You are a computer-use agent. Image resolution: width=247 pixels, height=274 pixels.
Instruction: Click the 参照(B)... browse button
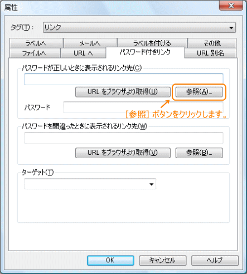tap(199, 153)
